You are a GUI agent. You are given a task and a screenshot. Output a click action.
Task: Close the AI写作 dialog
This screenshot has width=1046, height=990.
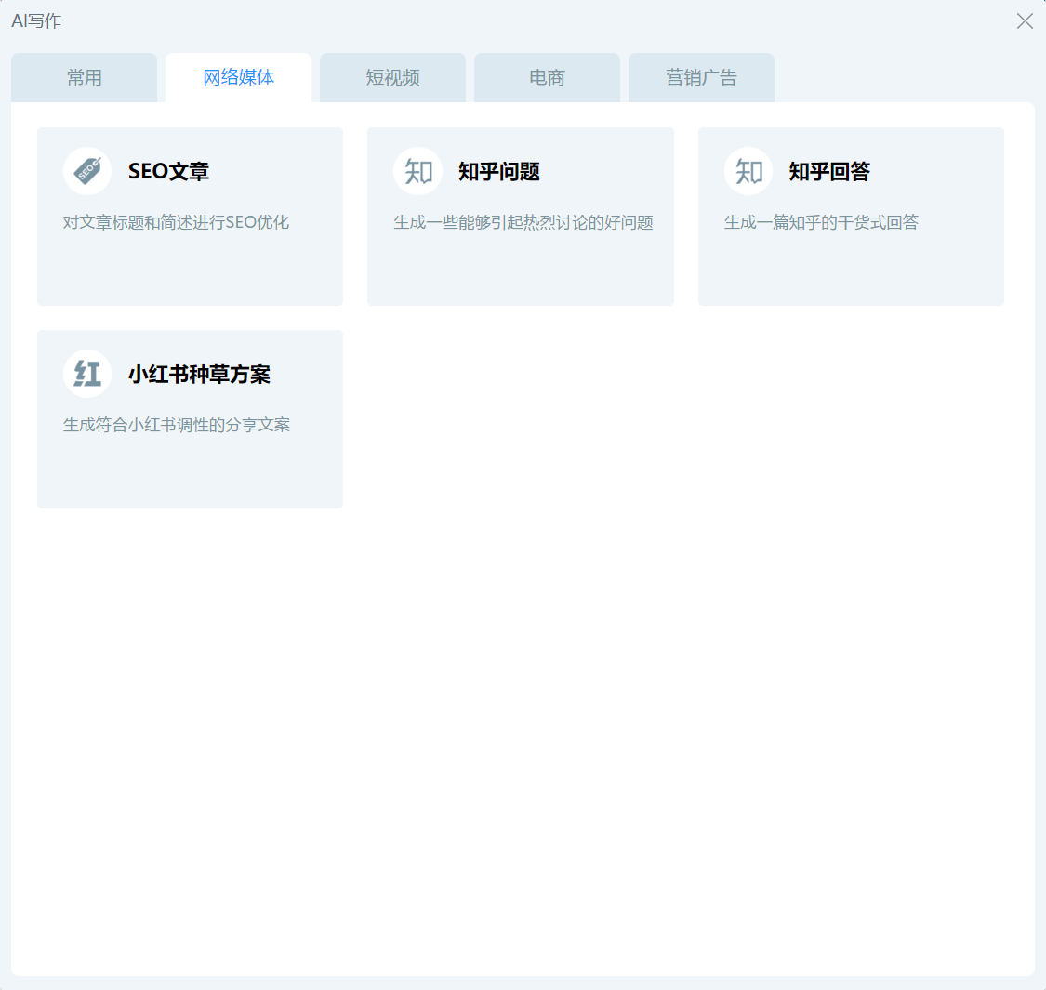pyautogui.click(x=1025, y=20)
